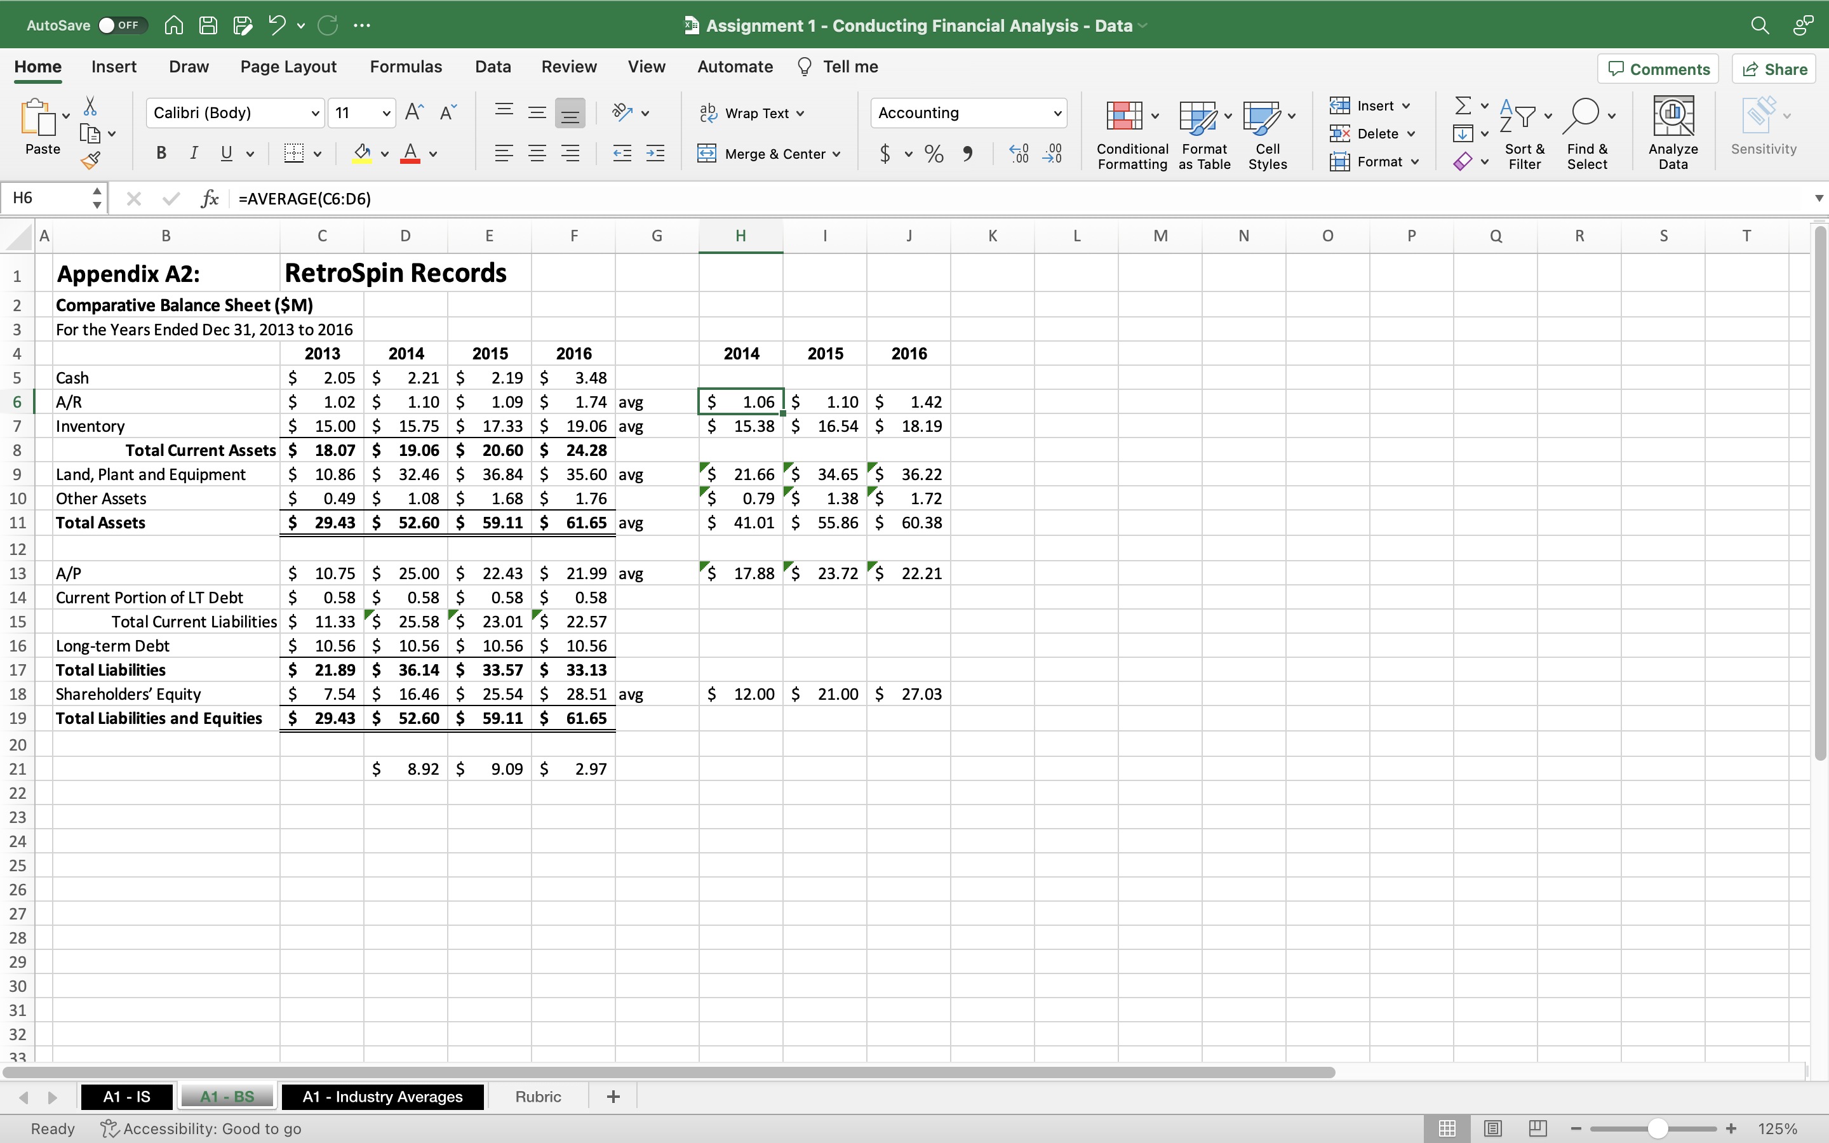Switch to the Formulas ribbon tab
This screenshot has height=1143, width=1829.
click(405, 67)
